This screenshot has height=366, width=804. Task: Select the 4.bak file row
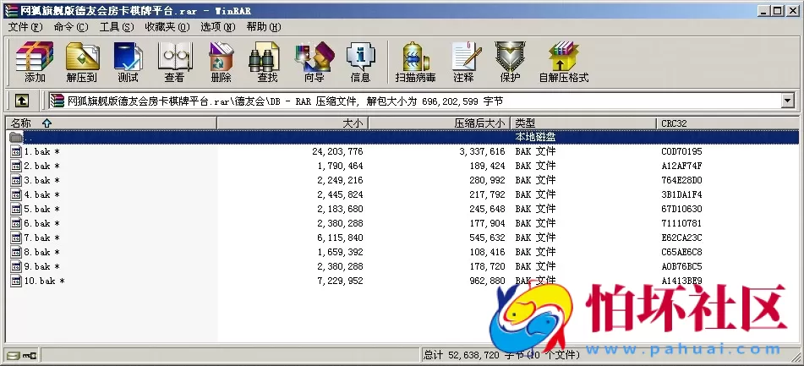(402, 194)
